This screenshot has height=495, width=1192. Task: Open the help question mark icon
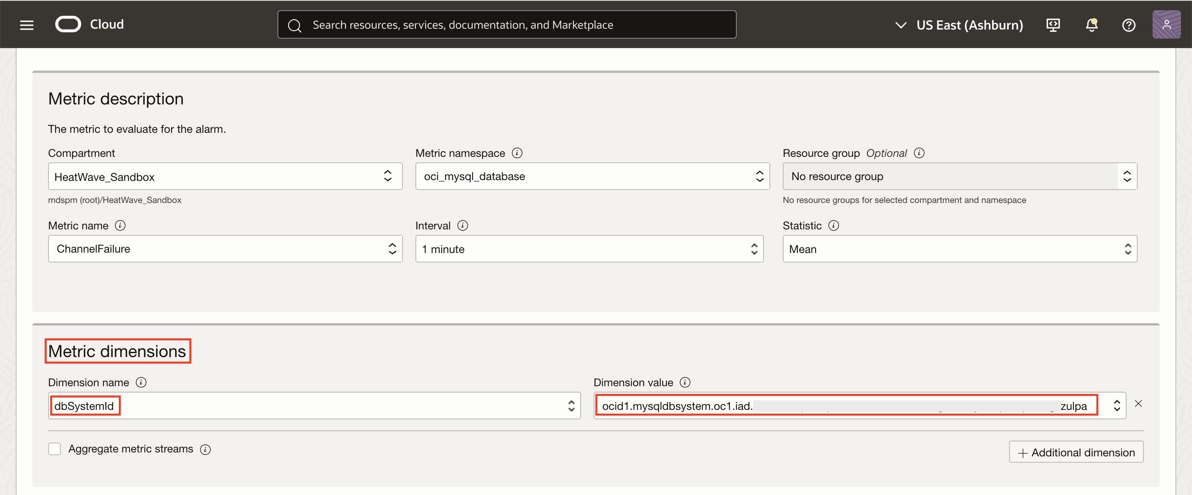pyautogui.click(x=1129, y=24)
